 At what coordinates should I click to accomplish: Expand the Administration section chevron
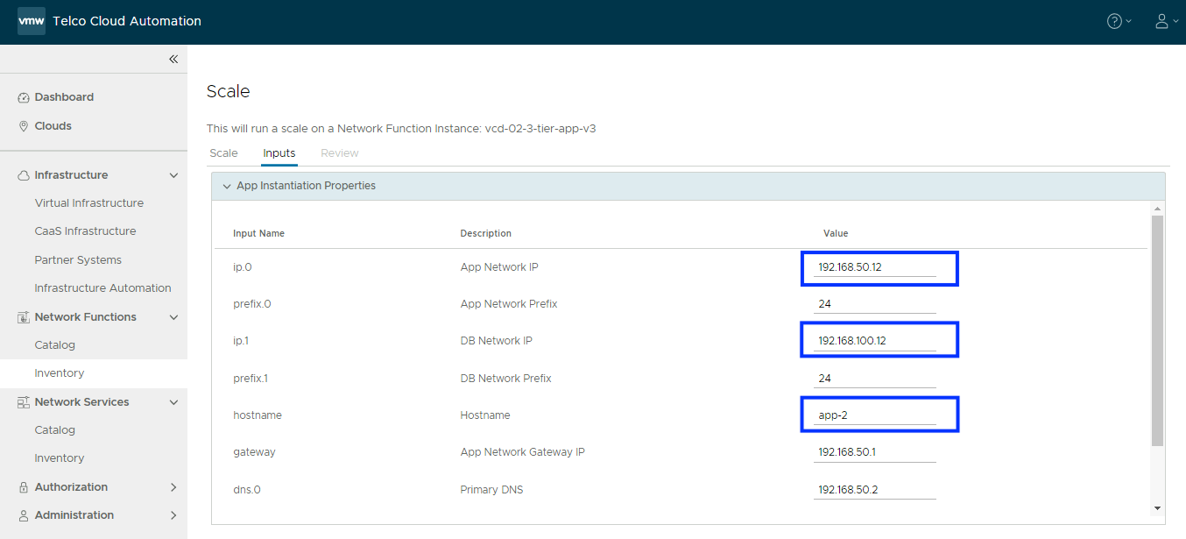[x=173, y=515]
